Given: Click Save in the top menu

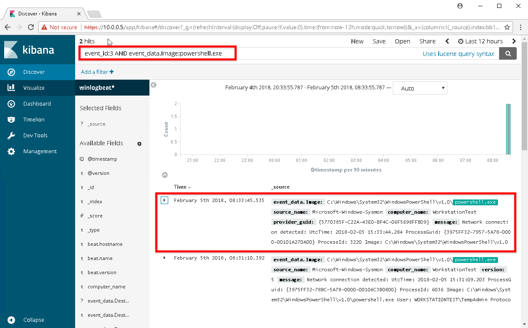Looking at the screenshot, I should 379,41.
